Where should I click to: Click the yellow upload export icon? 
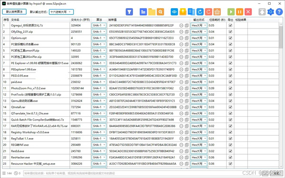pos(183,12)
